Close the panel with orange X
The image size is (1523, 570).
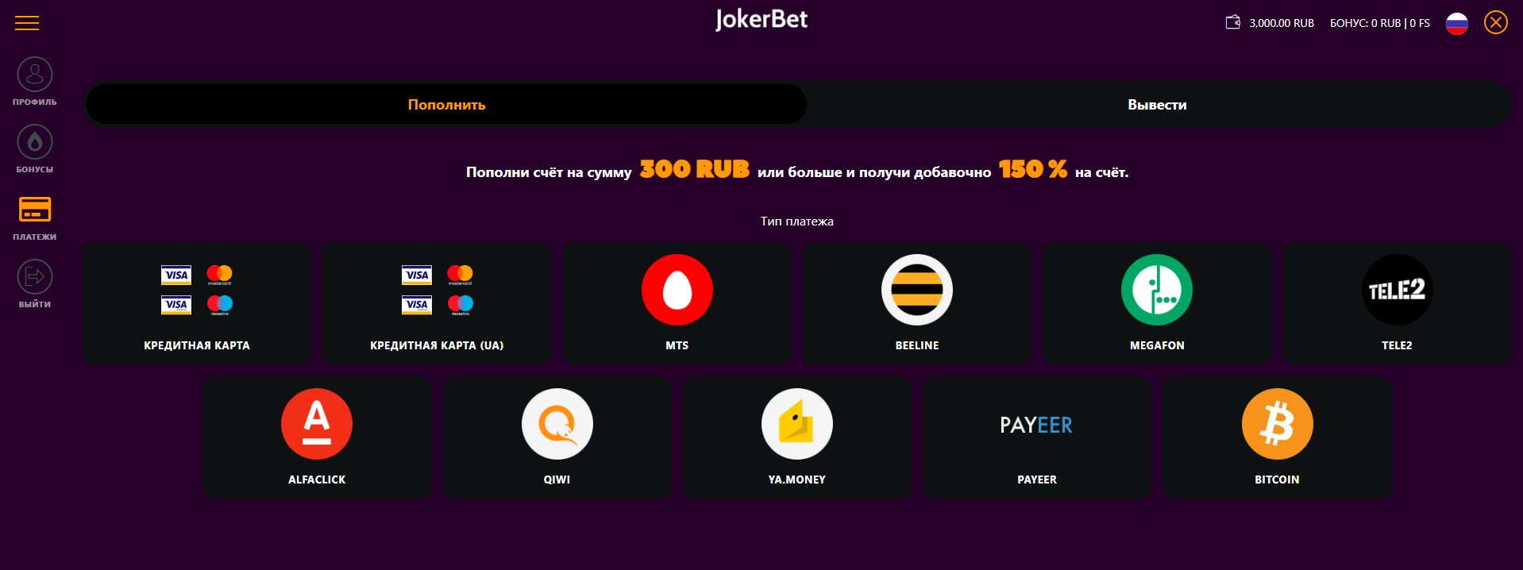(1495, 22)
